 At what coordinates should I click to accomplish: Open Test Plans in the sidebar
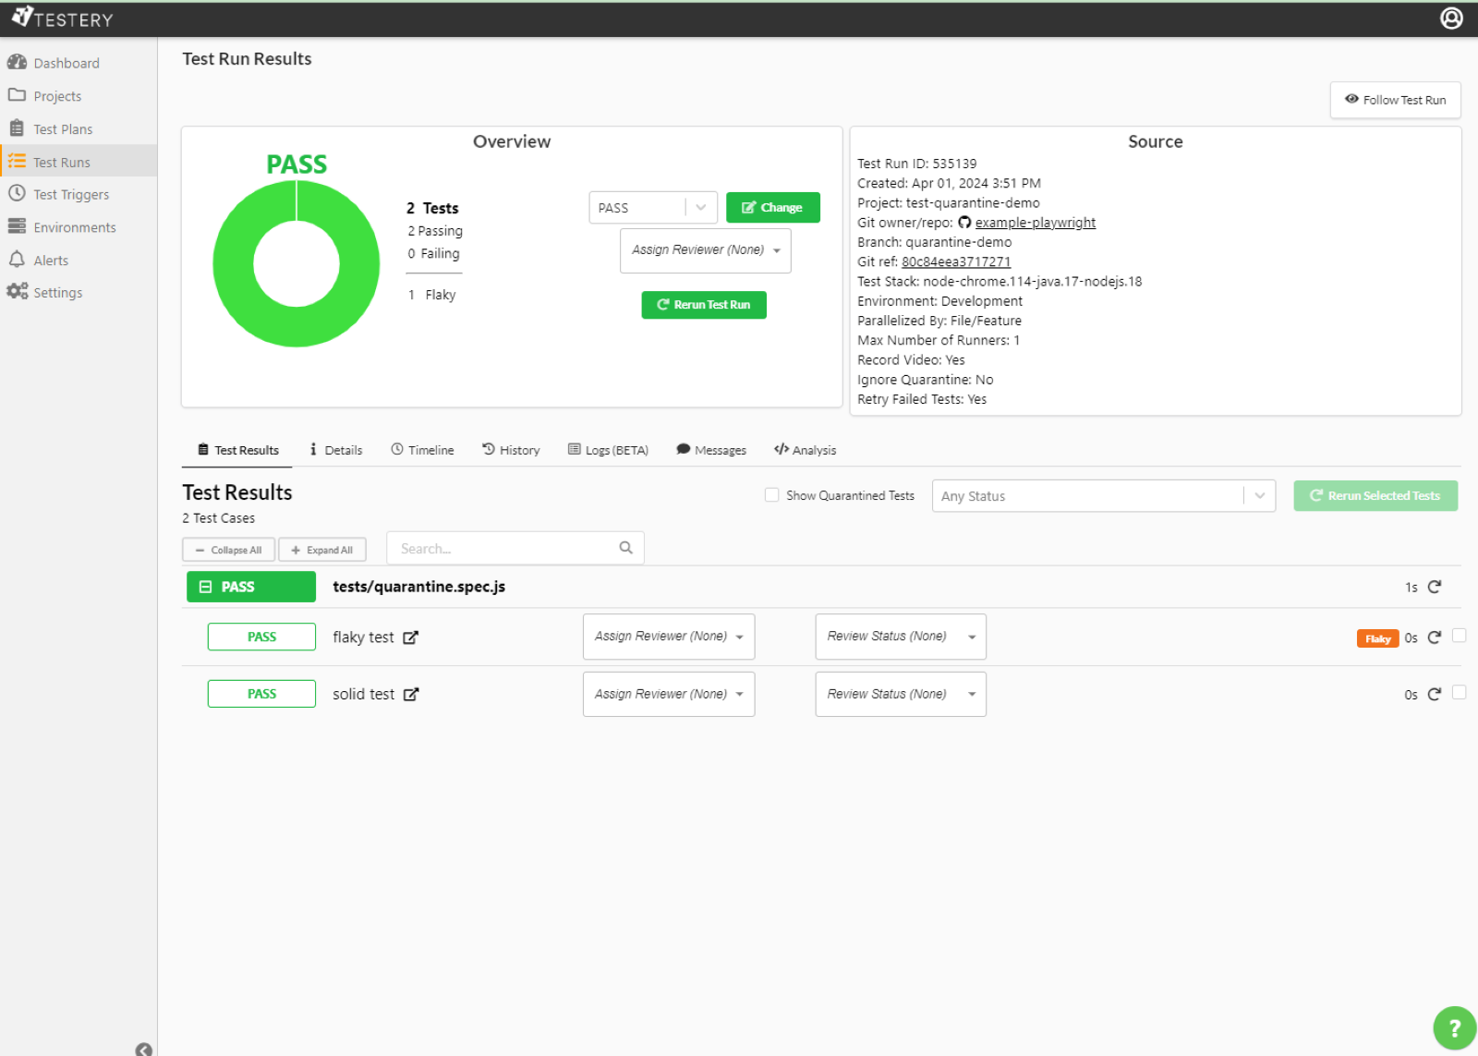pos(63,129)
